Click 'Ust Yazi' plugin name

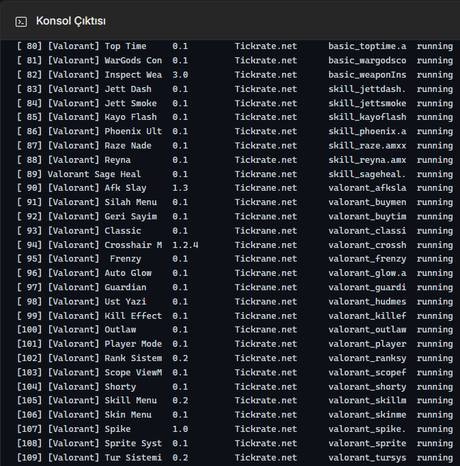click(126, 301)
